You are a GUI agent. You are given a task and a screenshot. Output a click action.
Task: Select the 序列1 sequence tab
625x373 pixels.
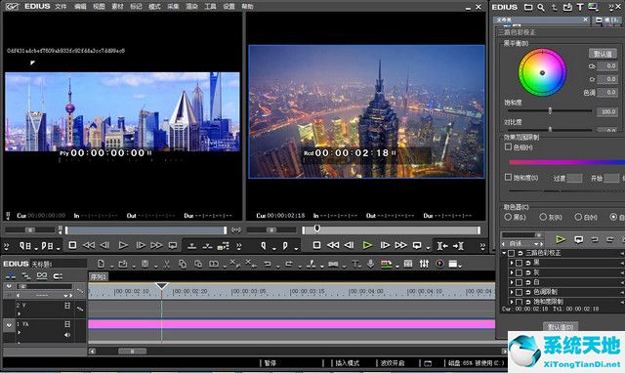tap(98, 276)
